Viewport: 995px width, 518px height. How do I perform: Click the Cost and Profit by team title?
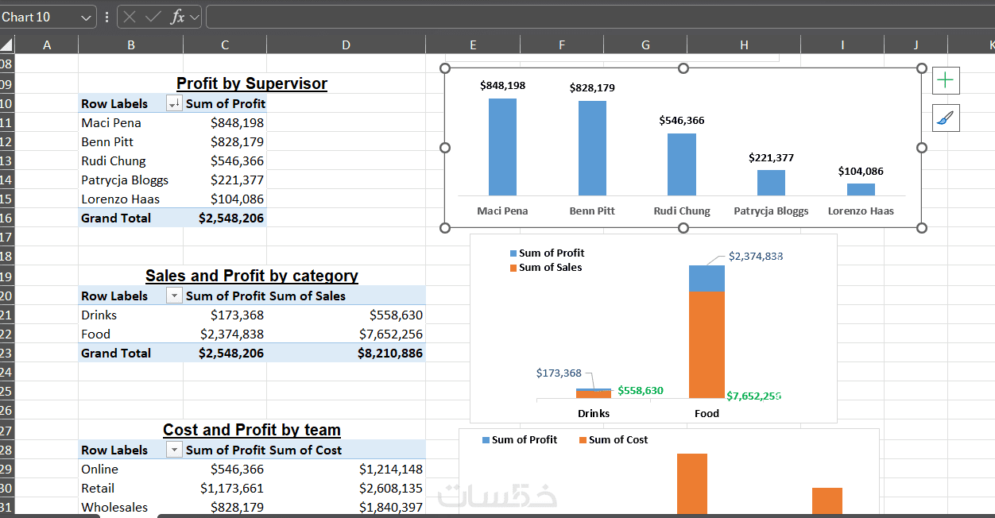[252, 430]
